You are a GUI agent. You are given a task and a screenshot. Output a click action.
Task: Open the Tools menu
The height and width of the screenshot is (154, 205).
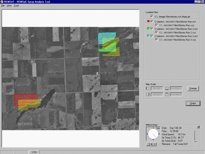pyautogui.click(x=17, y=6)
